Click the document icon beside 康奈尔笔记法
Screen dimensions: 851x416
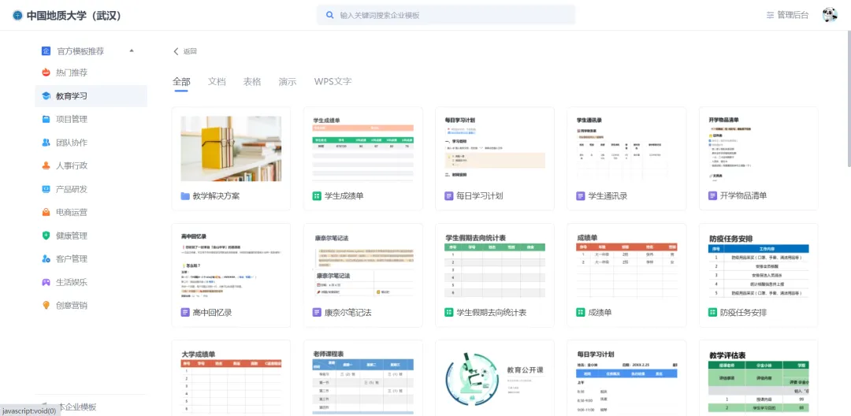317,313
